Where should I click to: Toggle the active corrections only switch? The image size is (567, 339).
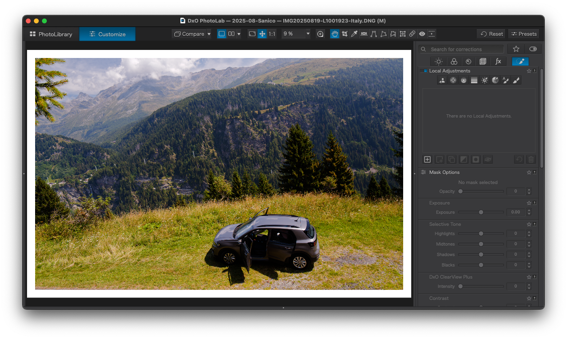[x=533, y=49]
